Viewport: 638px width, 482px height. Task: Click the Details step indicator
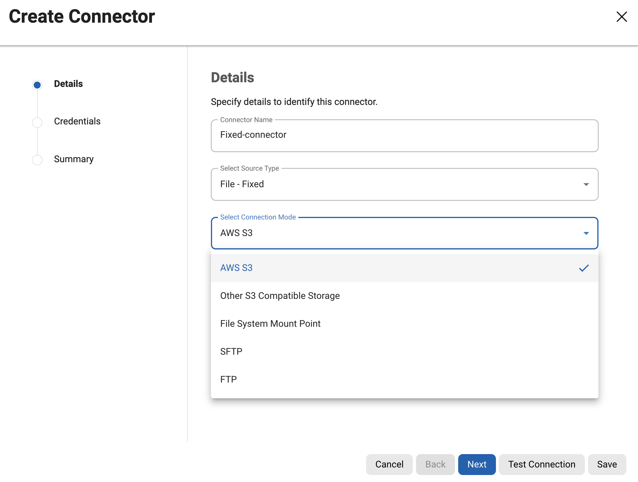pyautogui.click(x=37, y=85)
